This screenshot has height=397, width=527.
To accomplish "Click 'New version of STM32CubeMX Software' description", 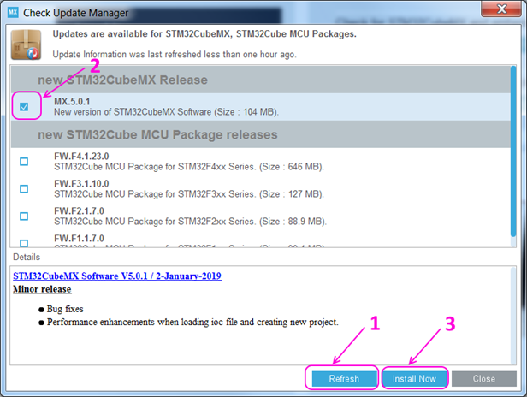I will 166,112.
